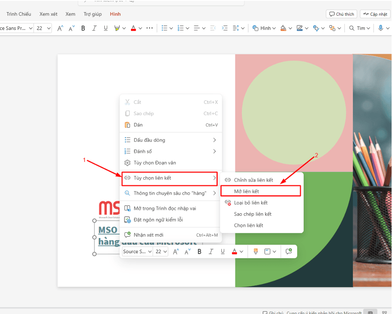
Task: Increase indent level in ribbon
Action: (x=224, y=28)
